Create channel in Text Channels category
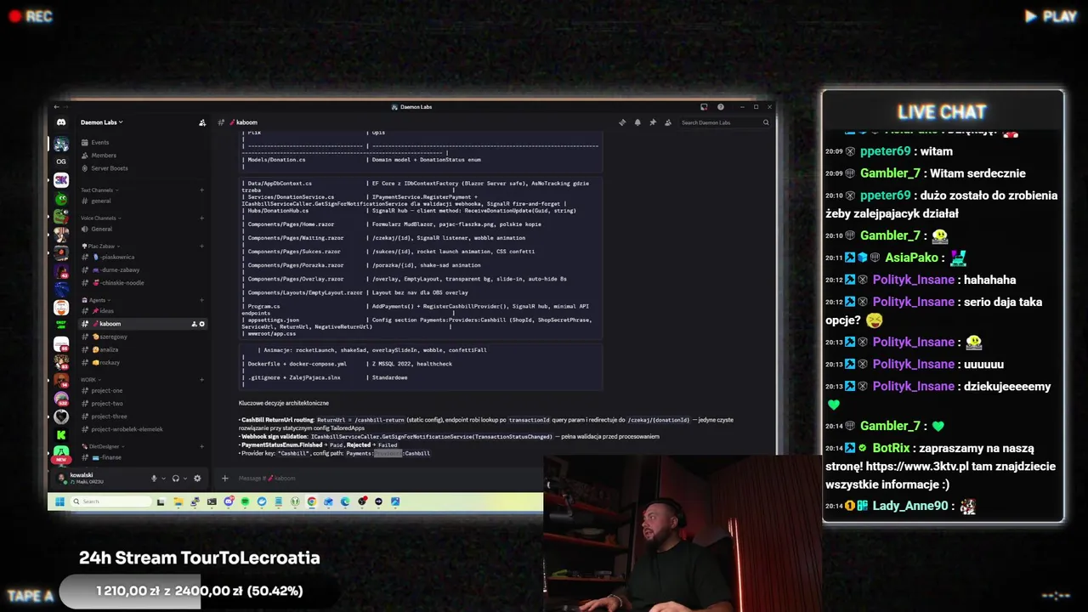Image resolution: width=1088 pixels, height=612 pixels. [x=201, y=190]
